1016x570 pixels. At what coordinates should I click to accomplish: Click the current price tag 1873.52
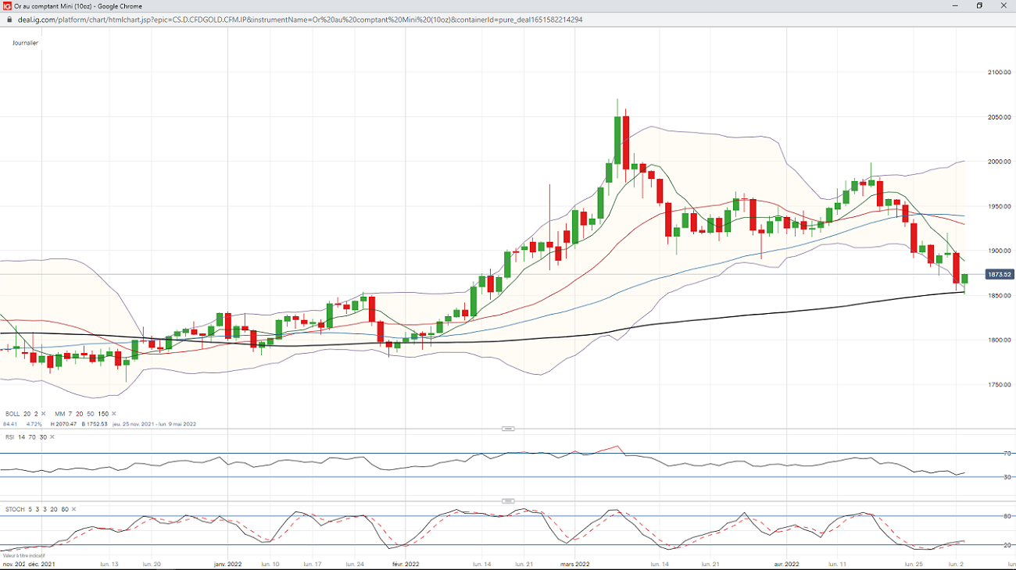999,275
